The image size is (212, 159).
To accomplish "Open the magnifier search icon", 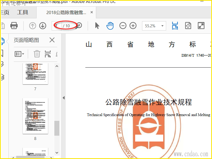I will click(x=79, y=25).
